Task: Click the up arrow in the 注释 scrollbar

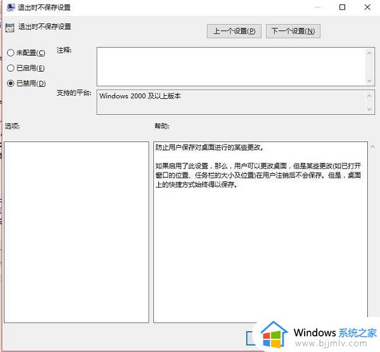Action: pos(369,53)
